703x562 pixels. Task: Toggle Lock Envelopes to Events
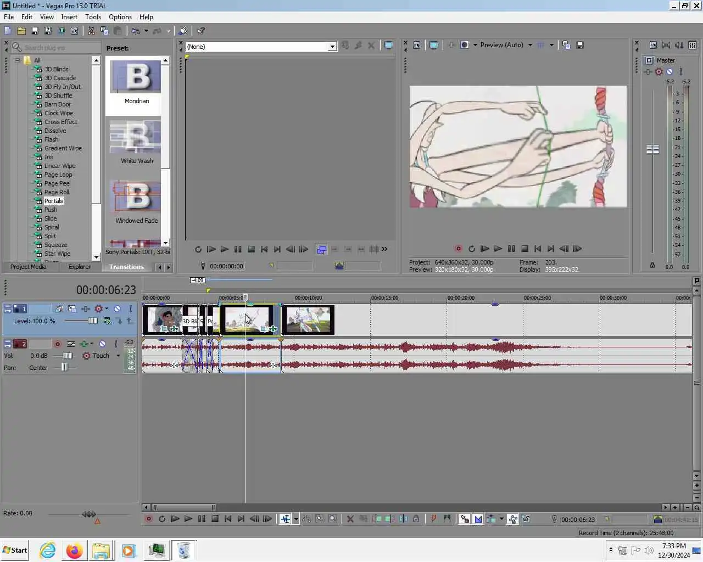click(512, 519)
